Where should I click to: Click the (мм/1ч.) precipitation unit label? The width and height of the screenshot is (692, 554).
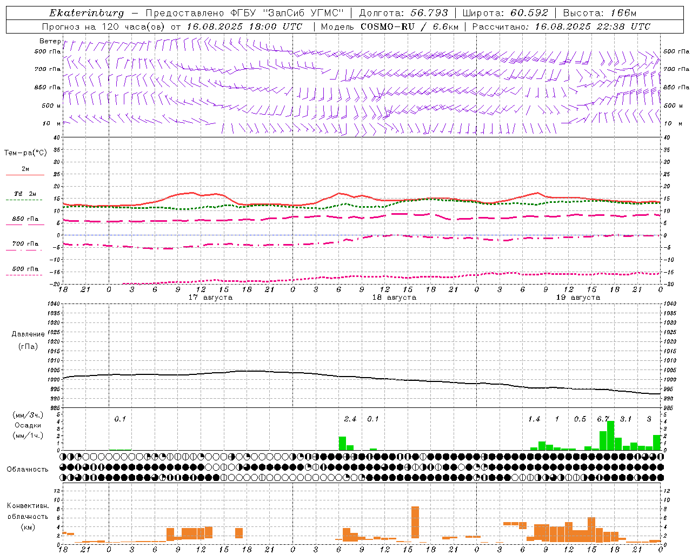coord(28,436)
